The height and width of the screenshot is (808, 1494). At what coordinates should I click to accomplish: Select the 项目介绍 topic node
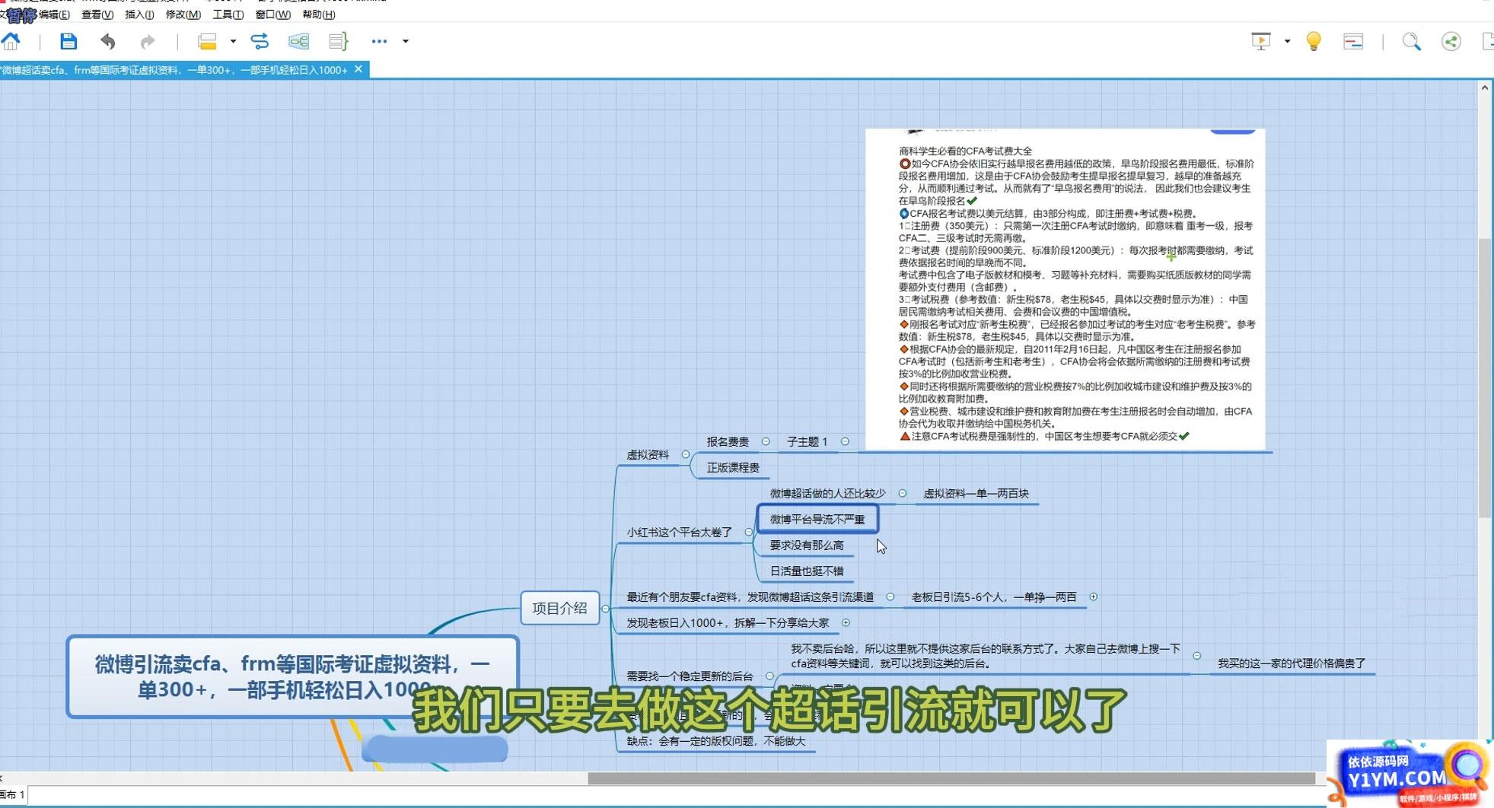point(559,609)
